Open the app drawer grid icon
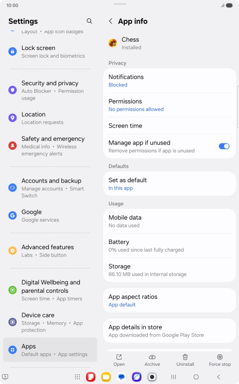This screenshot has width=239, height=384. click(77, 377)
